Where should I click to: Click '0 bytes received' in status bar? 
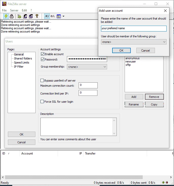click(x=104, y=182)
